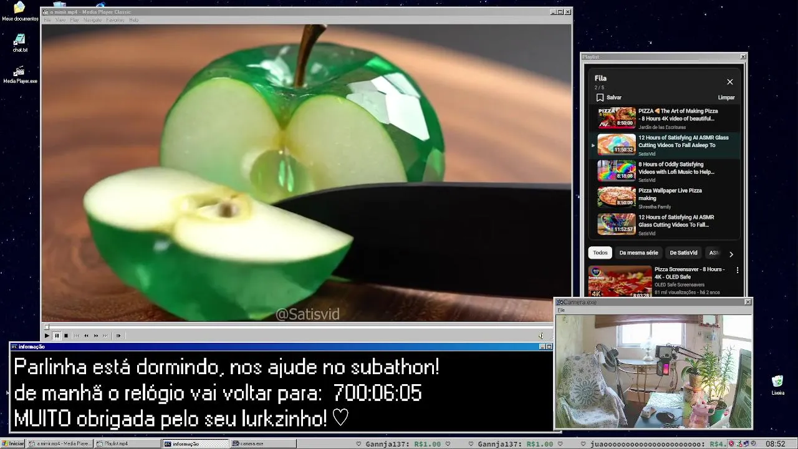This screenshot has width=798, height=449.
Task: Open the Play menu
Action: pos(74,20)
